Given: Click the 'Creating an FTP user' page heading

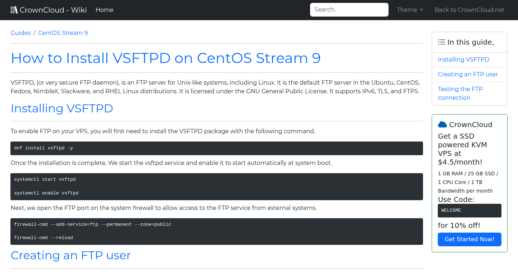Looking at the screenshot, I should click(x=71, y=255).
